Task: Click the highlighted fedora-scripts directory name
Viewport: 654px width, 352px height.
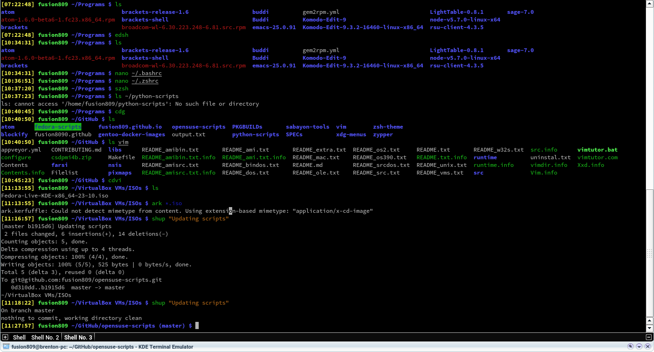Action: pos(58,127)
